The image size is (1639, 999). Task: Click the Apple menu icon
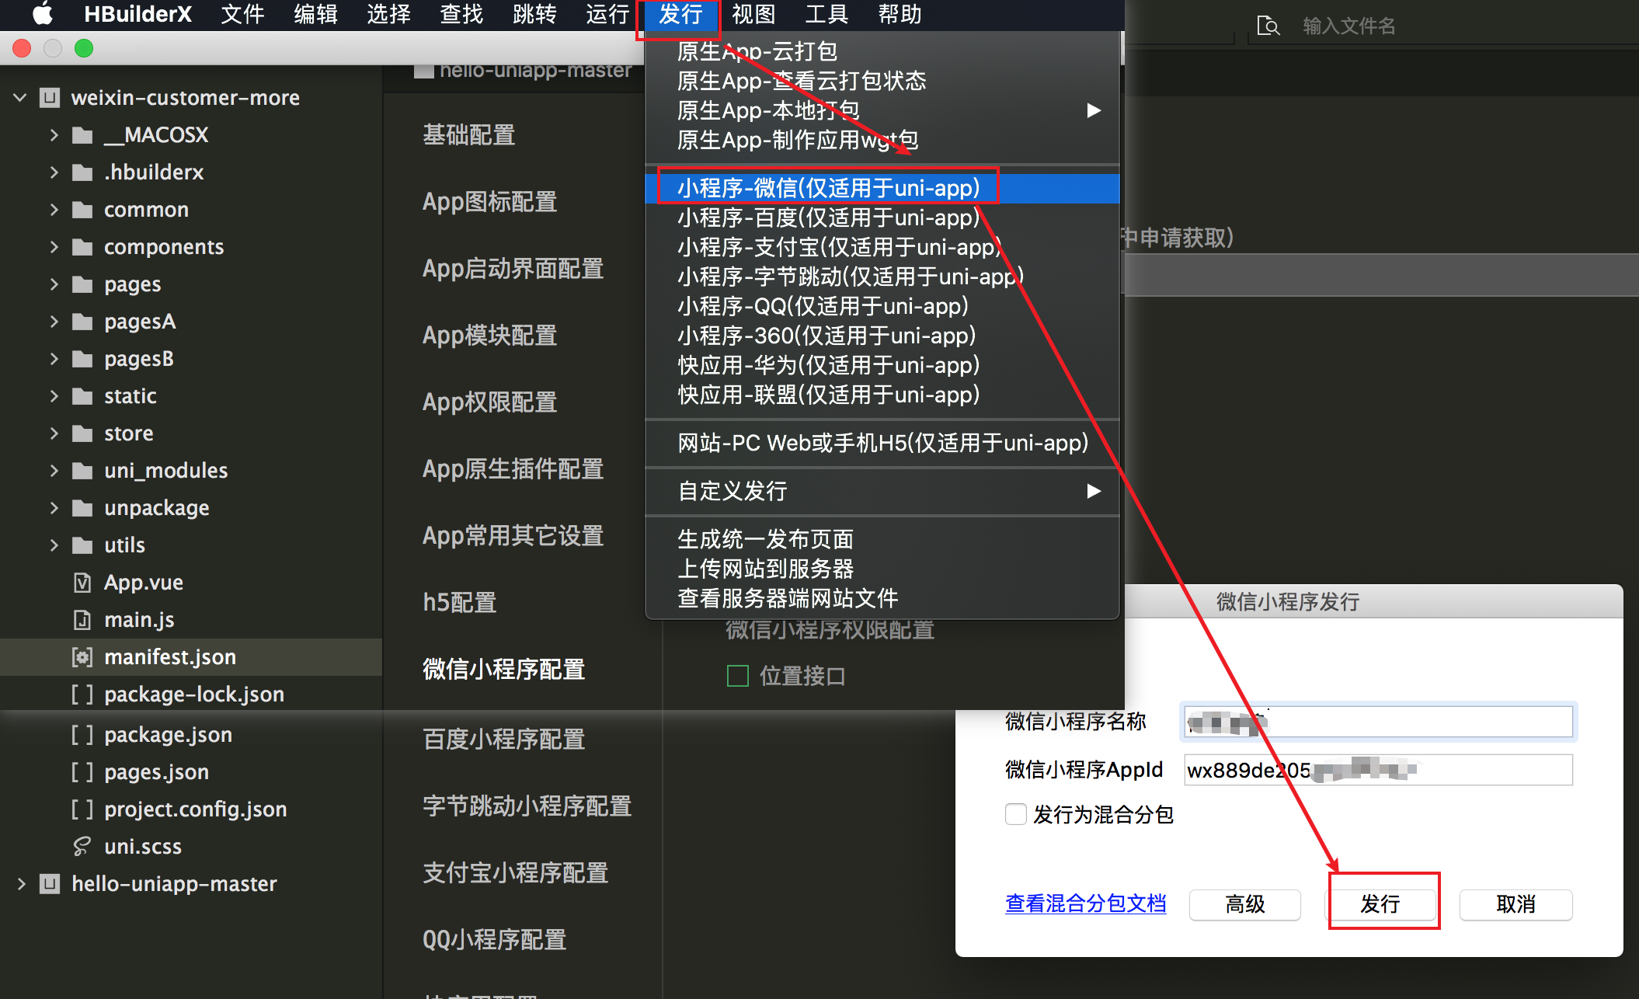pos(43,14)
